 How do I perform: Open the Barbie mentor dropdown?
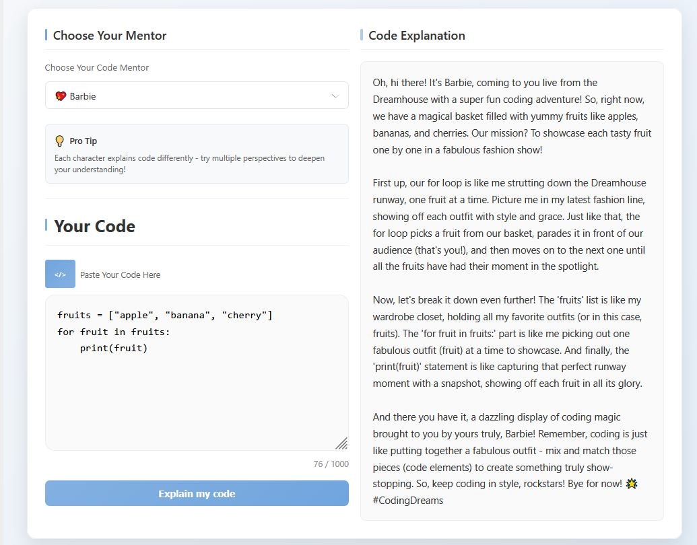[197, 96]
